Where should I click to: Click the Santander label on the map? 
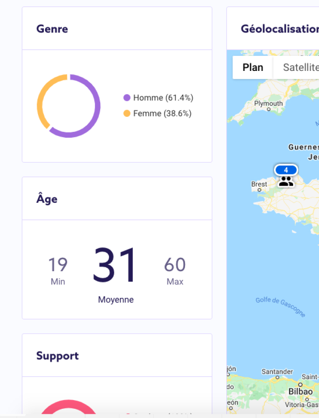click(277, 372)
